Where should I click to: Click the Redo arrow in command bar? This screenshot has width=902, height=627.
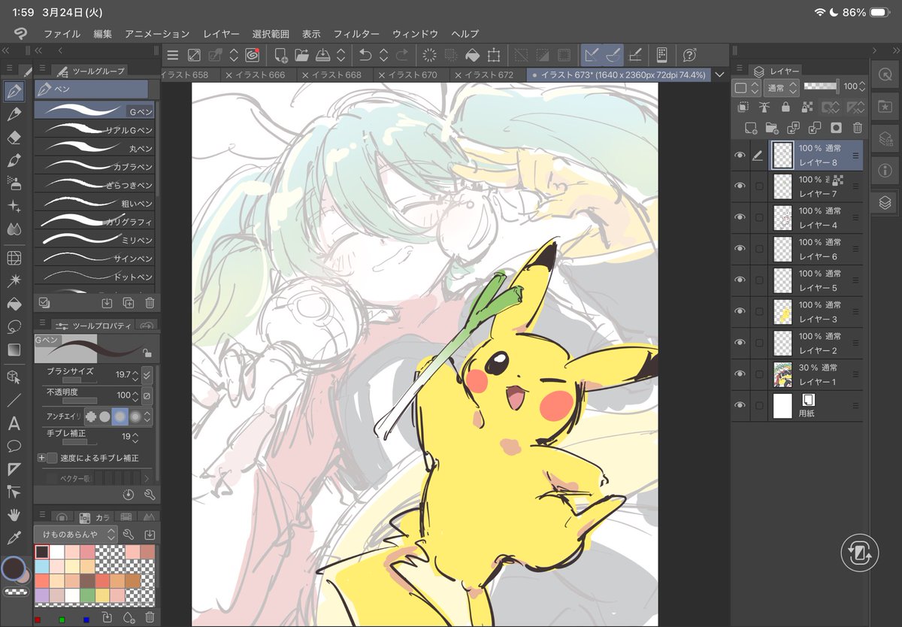[402, 54]
